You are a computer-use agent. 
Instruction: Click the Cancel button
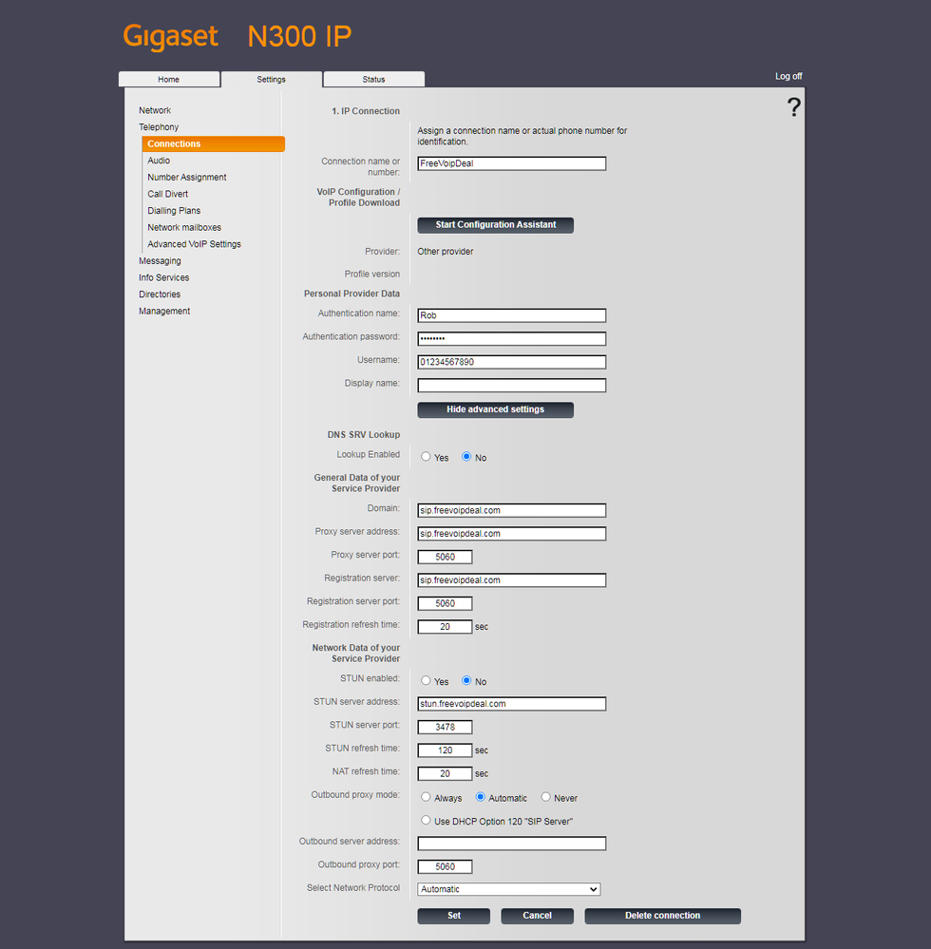(x=537, y=916)
